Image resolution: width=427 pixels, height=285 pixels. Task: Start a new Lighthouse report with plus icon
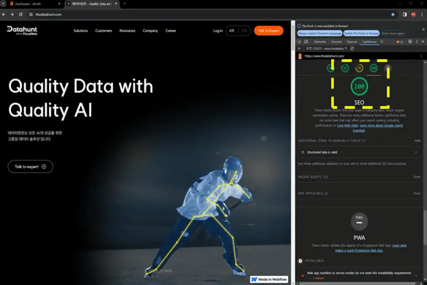coord(299,48)
